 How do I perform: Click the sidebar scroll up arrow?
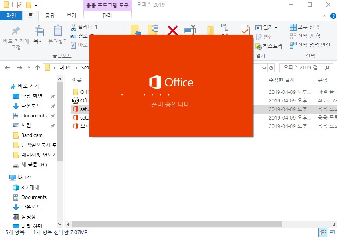pos(60,79)
